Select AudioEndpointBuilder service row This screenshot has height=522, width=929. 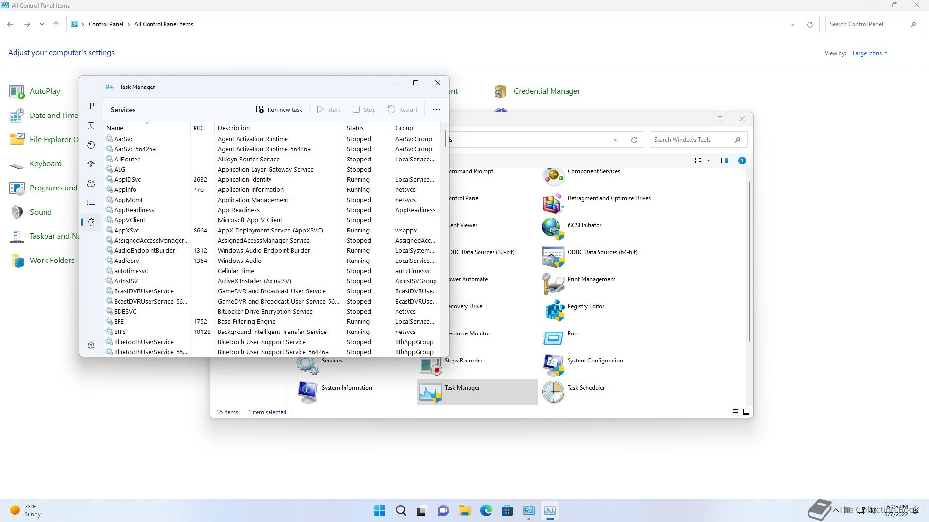pos(272,250)
